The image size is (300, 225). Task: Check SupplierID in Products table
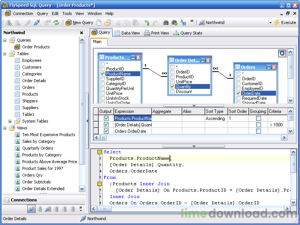coord(102,79)
